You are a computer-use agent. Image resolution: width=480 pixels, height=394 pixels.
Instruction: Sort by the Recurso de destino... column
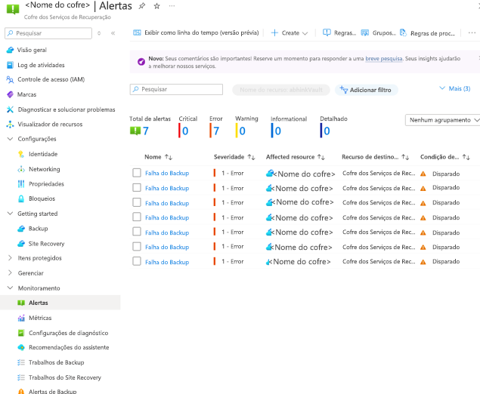(x=375, y=157)
